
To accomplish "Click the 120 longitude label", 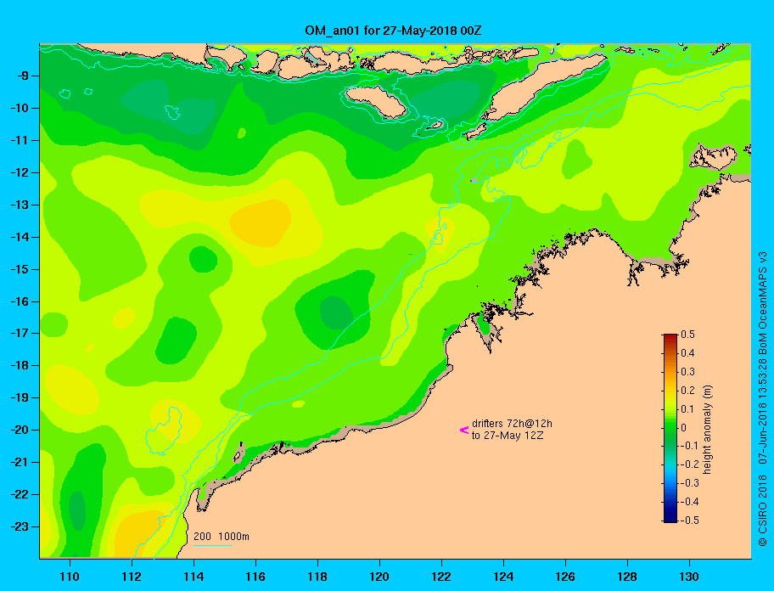I will coord(379,577).
